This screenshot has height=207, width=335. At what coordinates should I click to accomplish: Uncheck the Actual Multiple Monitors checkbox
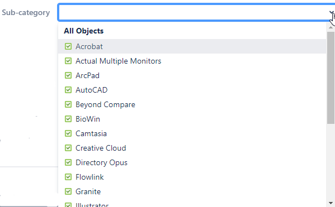[x=68, y=61]
